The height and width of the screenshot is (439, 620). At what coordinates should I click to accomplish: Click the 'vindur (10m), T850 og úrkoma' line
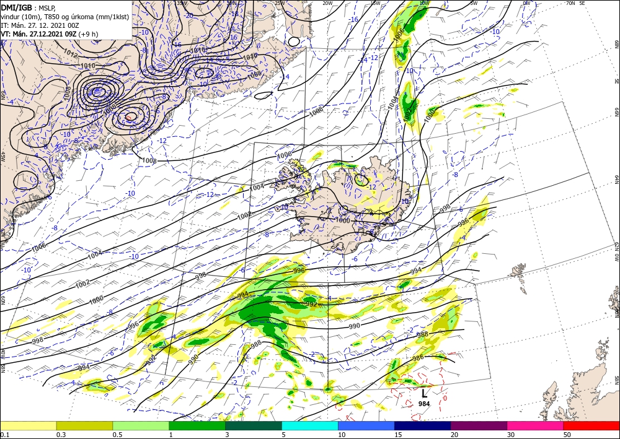point(65,17)
